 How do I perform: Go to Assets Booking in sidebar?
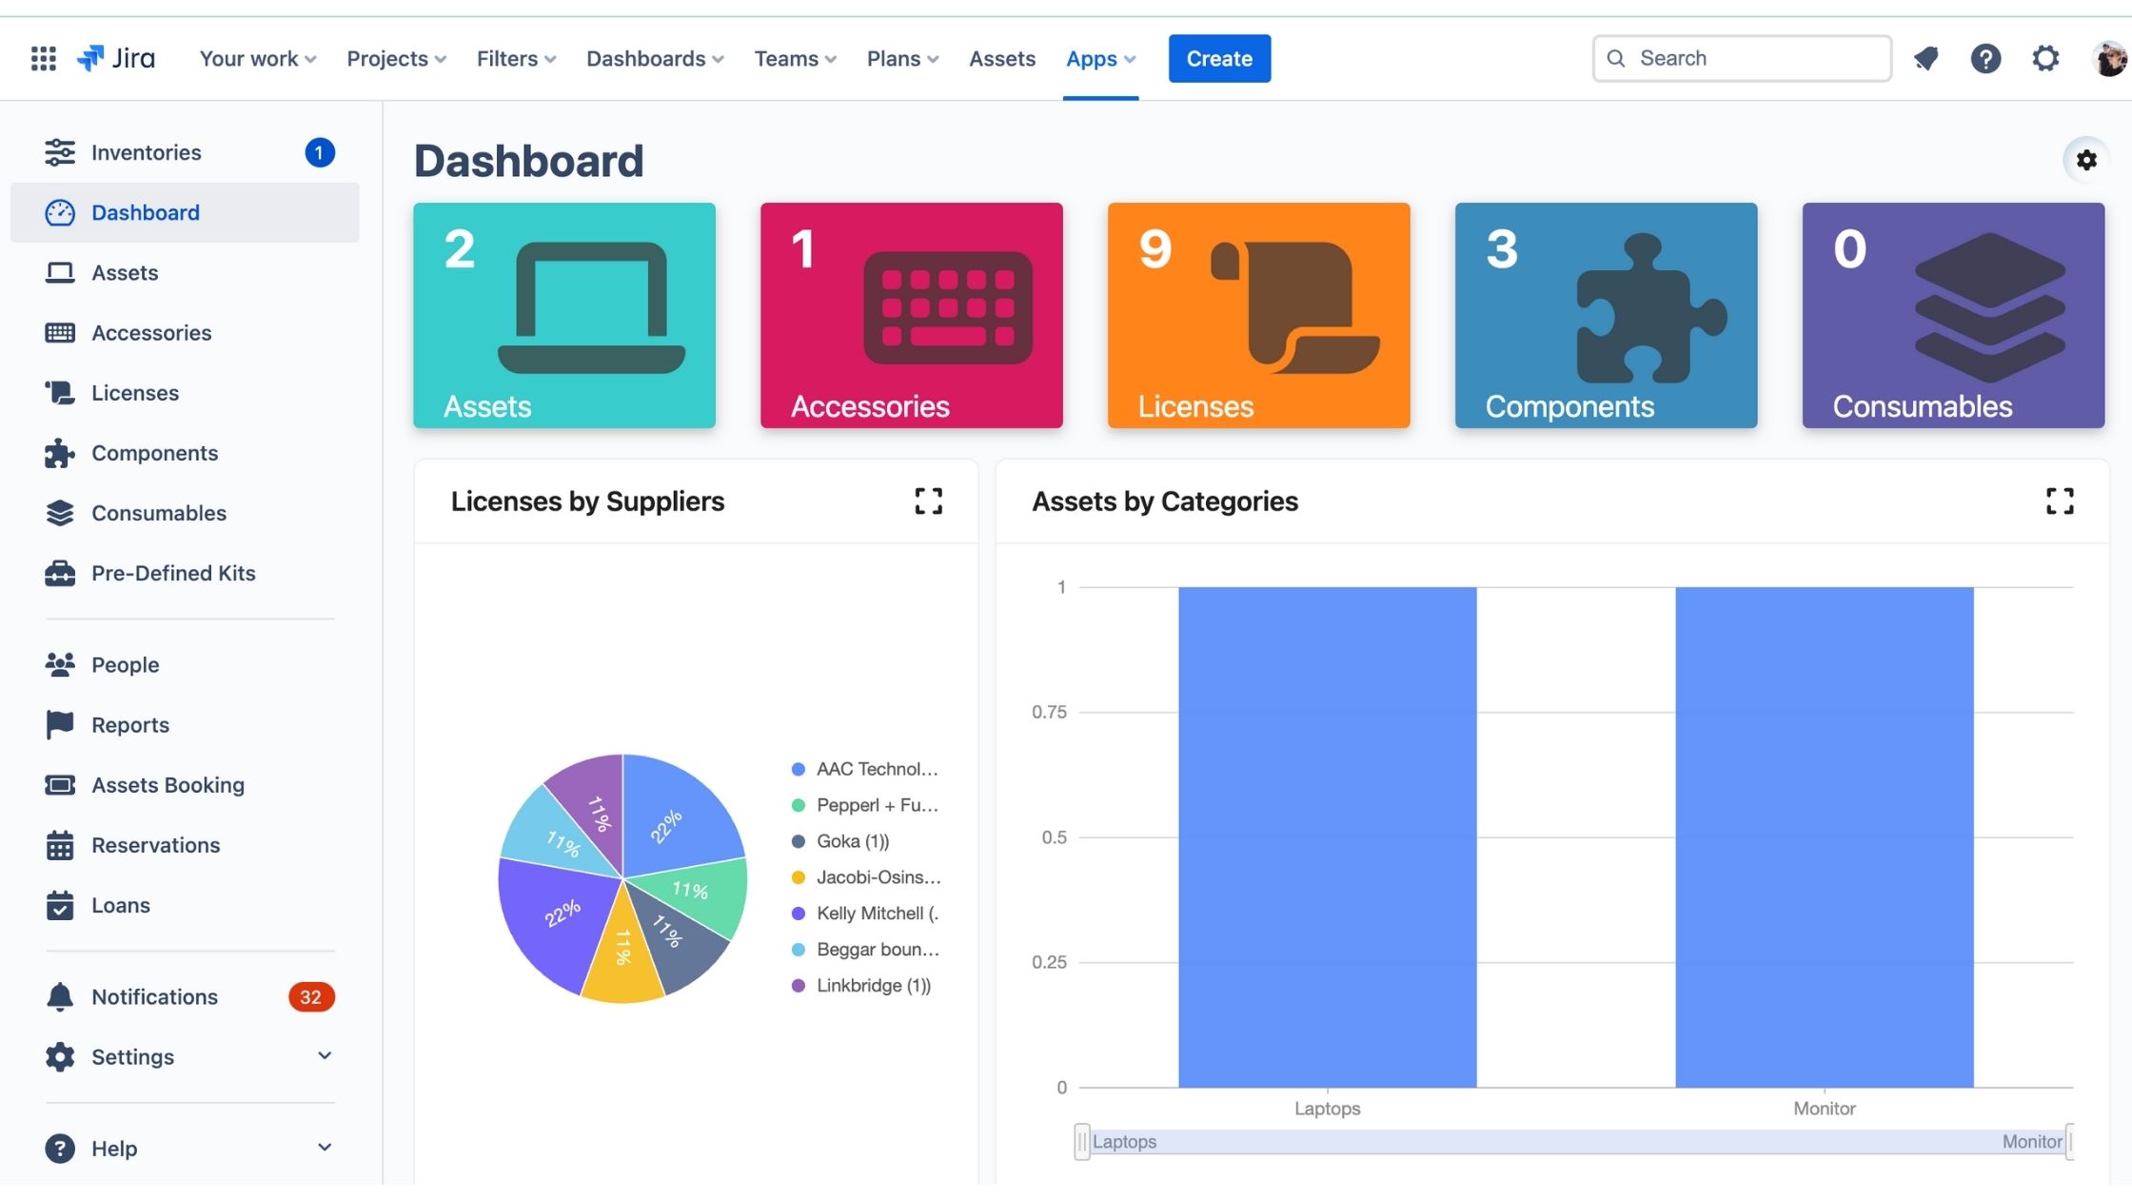point(168,785)
